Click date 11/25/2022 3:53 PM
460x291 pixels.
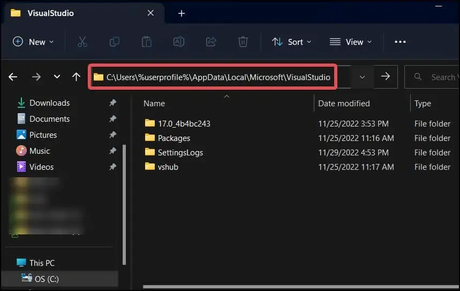click(353, 124)
